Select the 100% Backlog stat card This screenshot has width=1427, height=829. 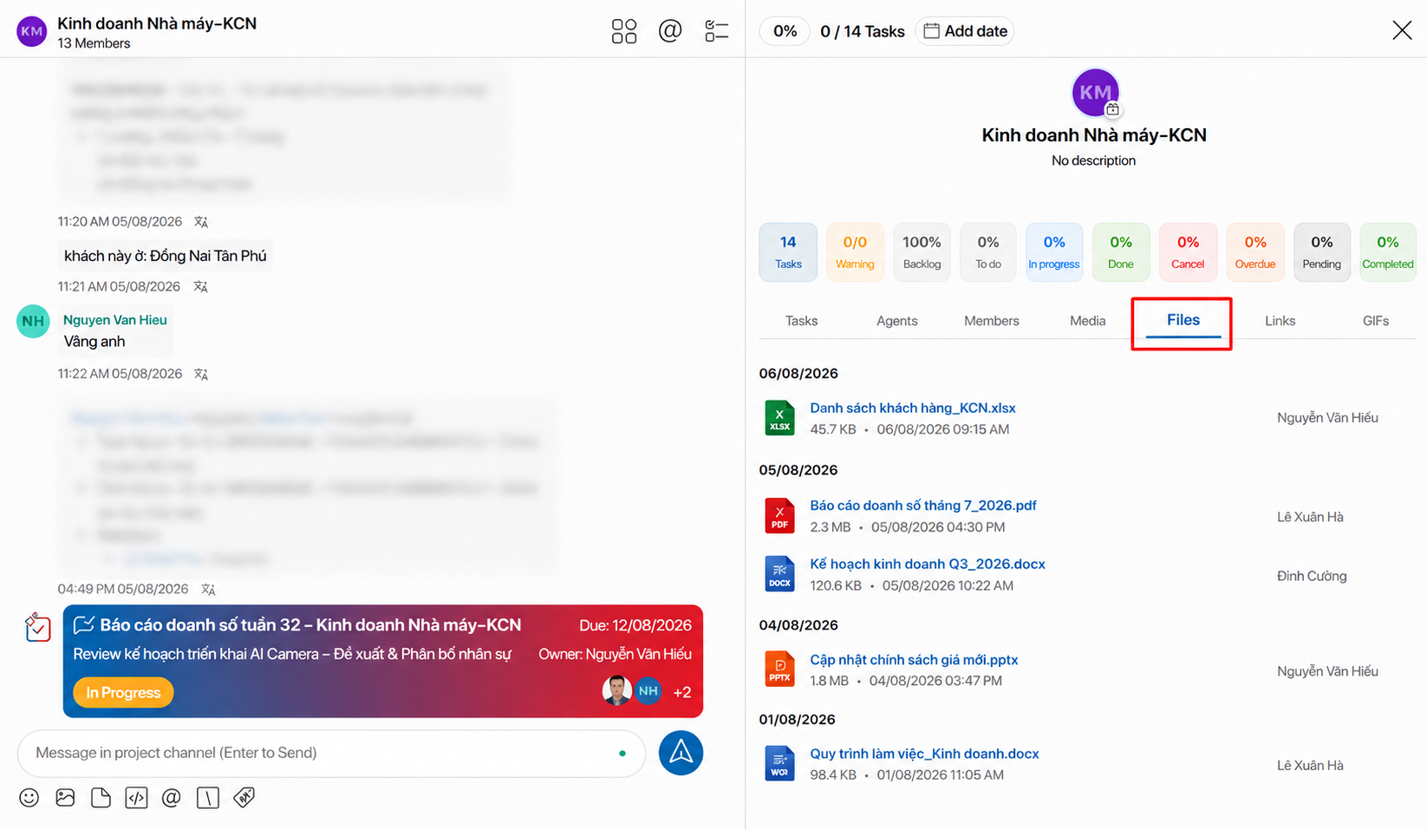click(x=922, y=252)
